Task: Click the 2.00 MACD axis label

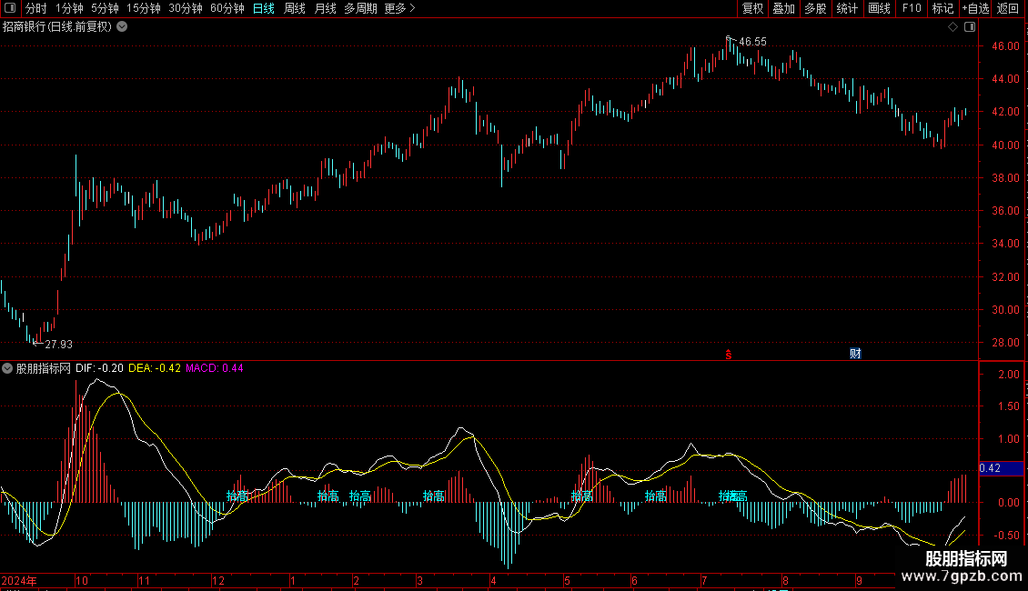Action: (x=1009, y=374)
